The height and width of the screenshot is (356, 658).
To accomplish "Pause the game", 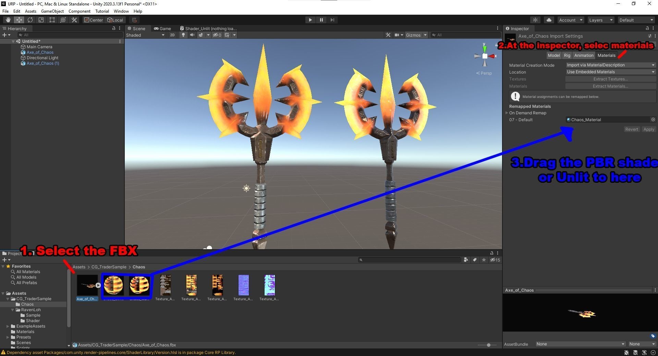I will [x=321, y=20].
